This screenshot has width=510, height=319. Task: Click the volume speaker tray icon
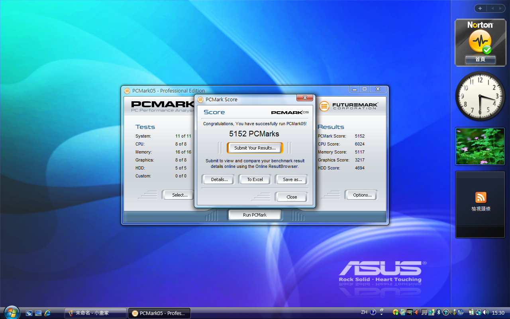(x=485, y=312)
